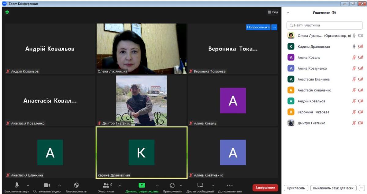This screenshot has width=367, height=194.
Task: Click the red Завершение end button
Action: point(265,188)
